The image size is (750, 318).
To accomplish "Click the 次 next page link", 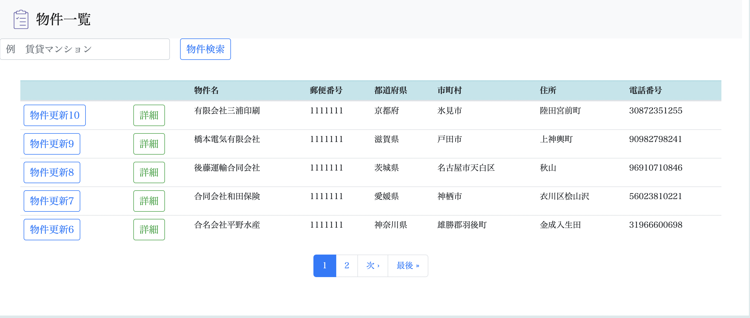I will point(372,265).
